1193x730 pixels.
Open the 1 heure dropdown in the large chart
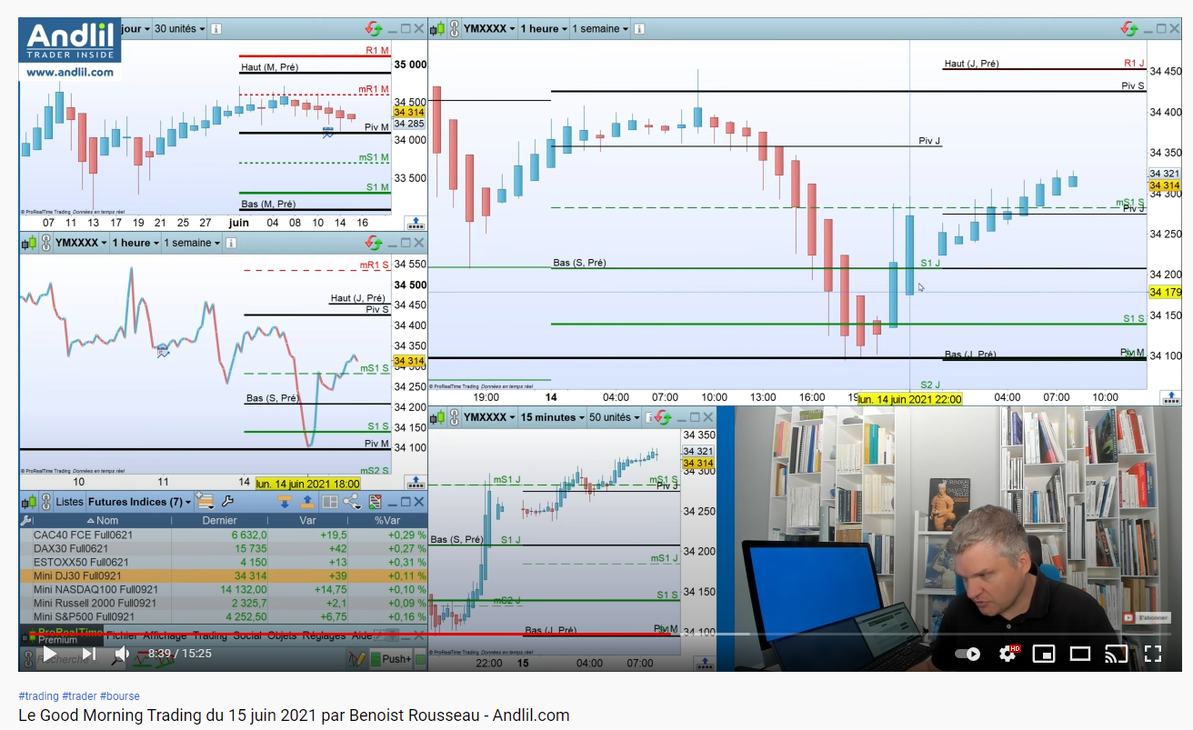point(544,29)
